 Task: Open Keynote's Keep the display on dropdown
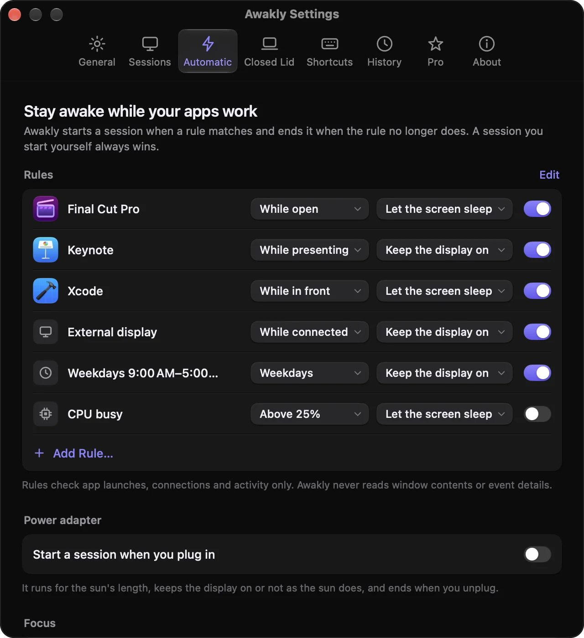coord(444,250)
